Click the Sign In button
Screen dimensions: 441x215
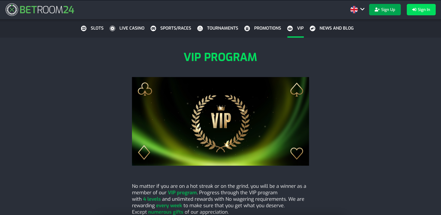click(x=421, y=10)
